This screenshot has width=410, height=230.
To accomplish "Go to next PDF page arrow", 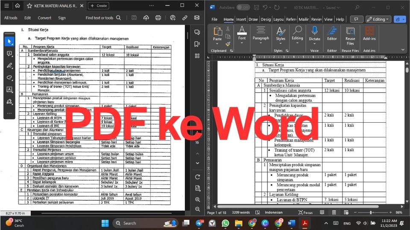I will coord(197,163).
